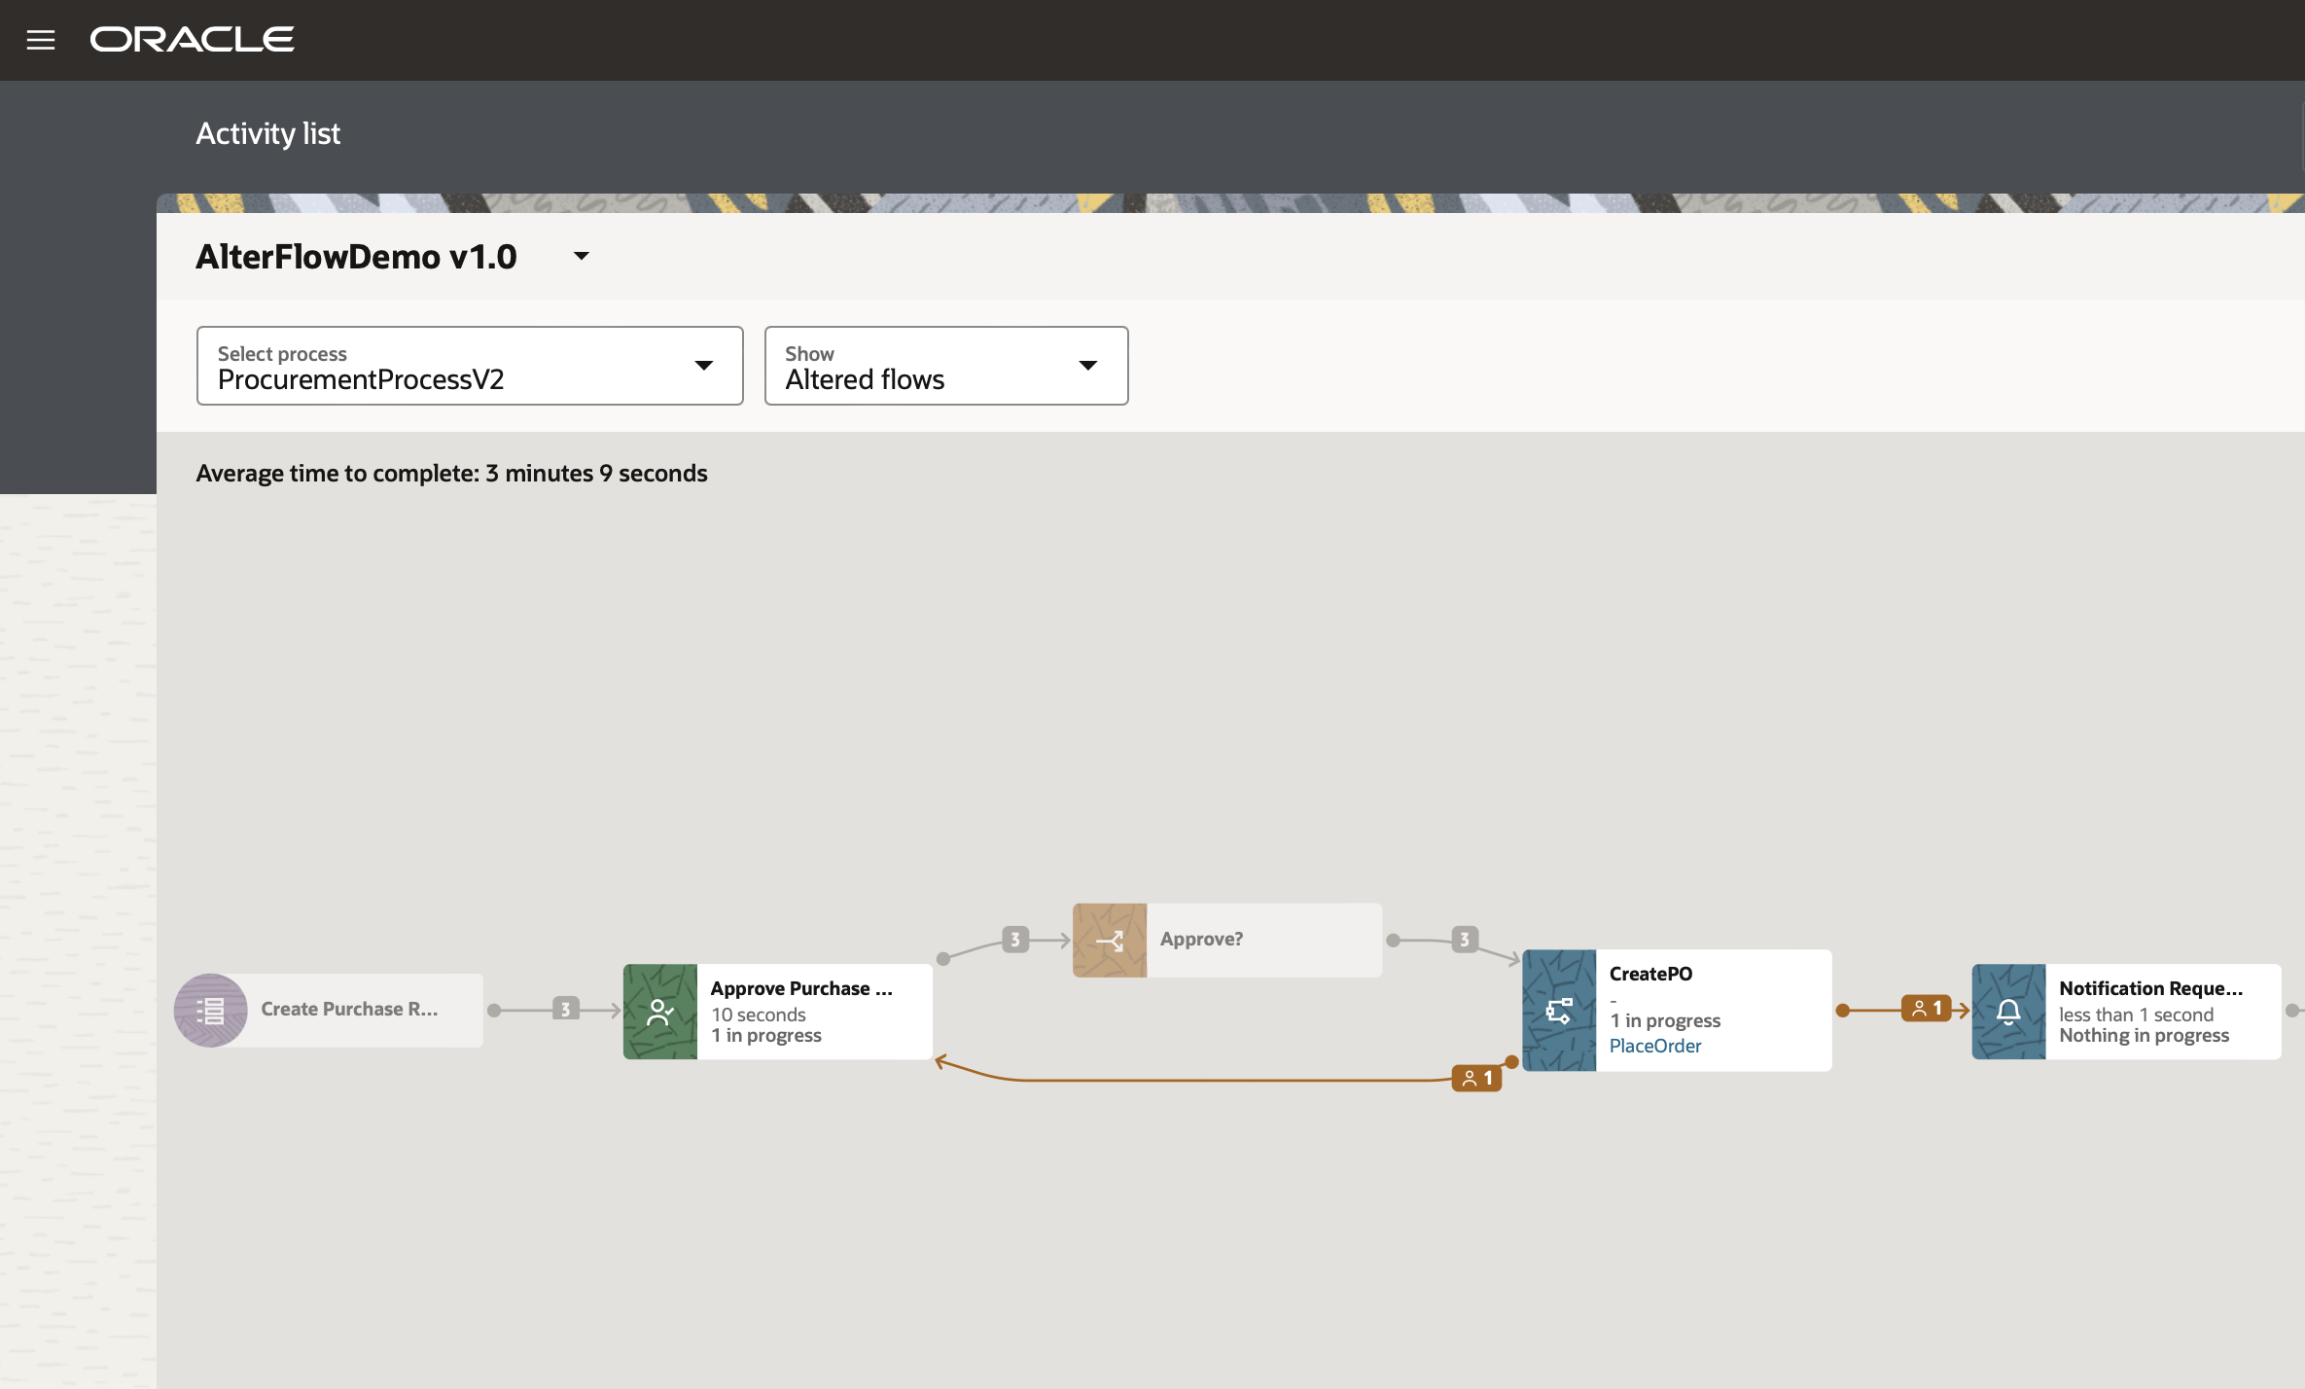Screen dimensions: 2305x1389
Task: Click the list icon on the purple start node
Action: (x=210, y=1010)
